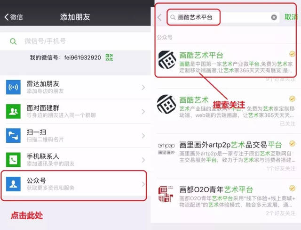Image resolution: width=301 pixels, height=230 pixels.
Task: Tap the 雷达加朋友 radar icon
Action: 13,87
